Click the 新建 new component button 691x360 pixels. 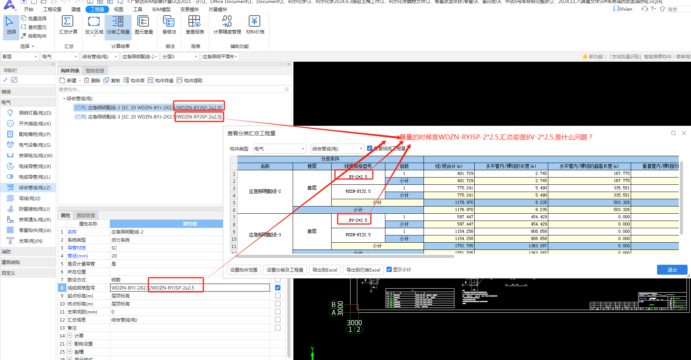pos(68,80)
